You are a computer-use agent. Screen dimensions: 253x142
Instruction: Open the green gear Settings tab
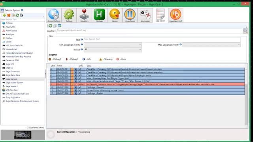click(69, 15)
